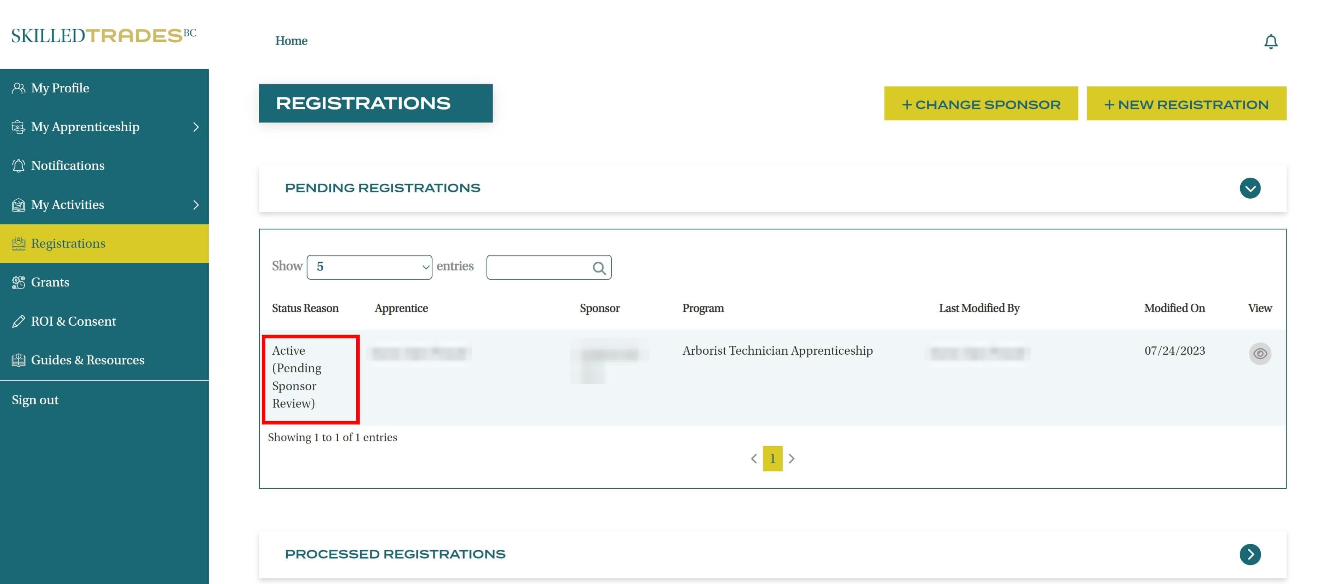Viewport: 1334px width, 584px height.
Task: View the Arborist Technician registration via eye icon
Action: 1259,353
